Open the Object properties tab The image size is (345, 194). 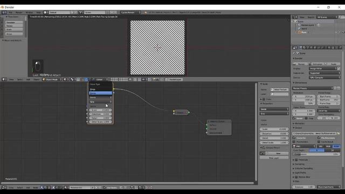point(315,47)
